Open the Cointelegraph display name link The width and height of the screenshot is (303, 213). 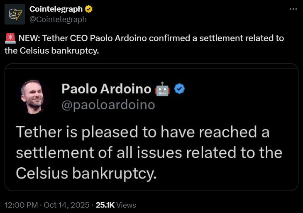56,9
